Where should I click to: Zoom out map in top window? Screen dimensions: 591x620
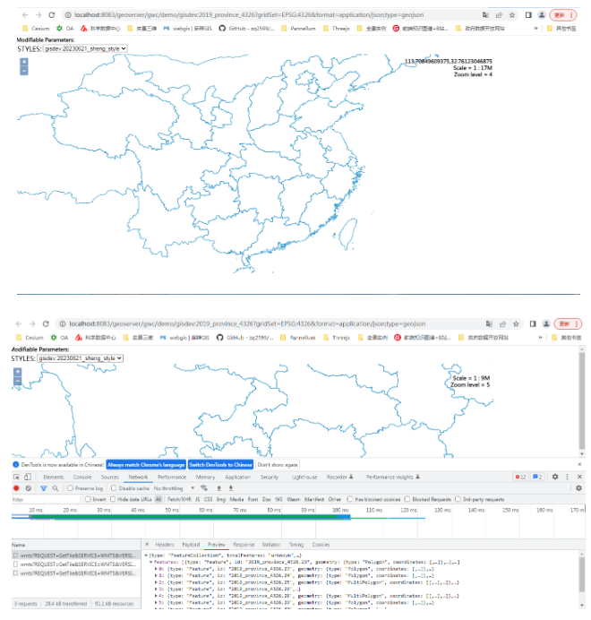24,71
